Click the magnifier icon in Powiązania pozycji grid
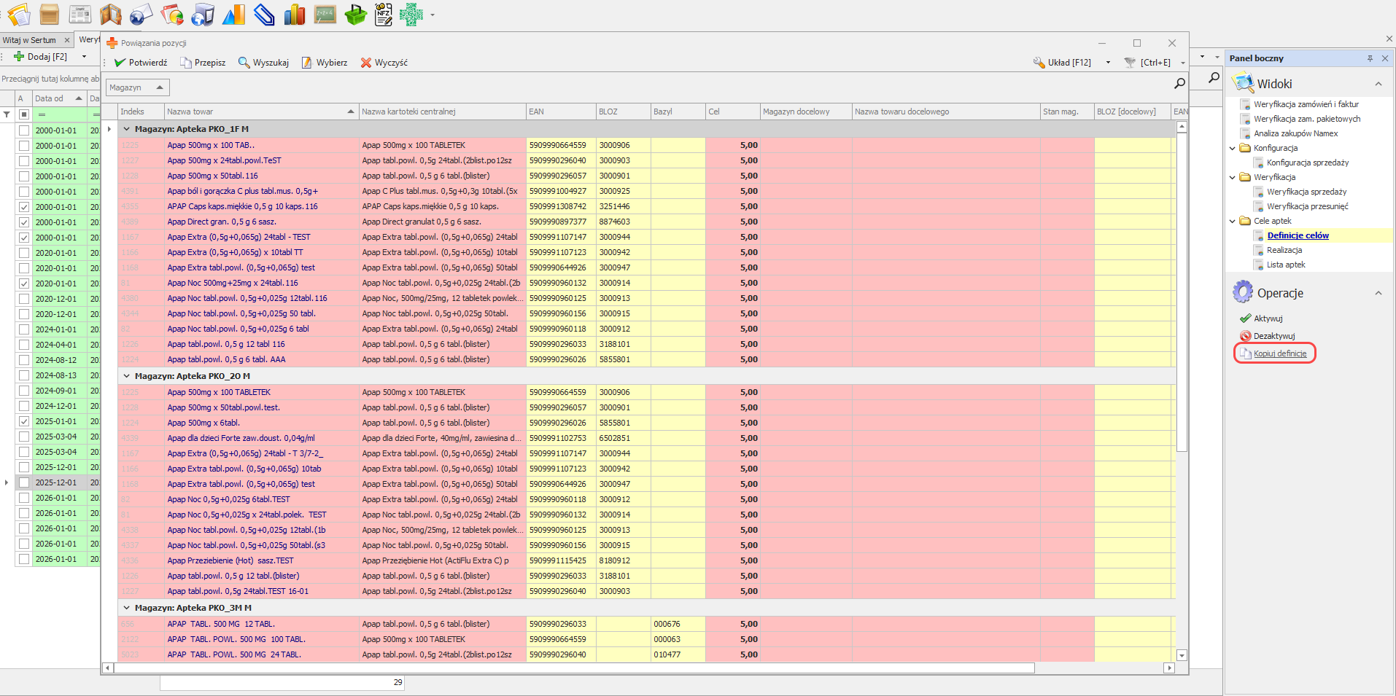 click(x=1179, y=84)
